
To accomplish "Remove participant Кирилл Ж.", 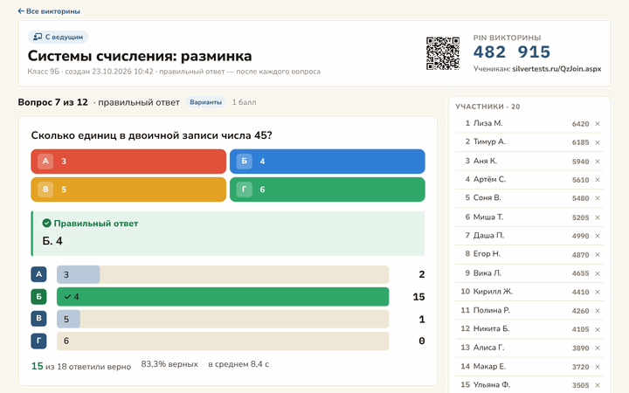I will [598, 292].
